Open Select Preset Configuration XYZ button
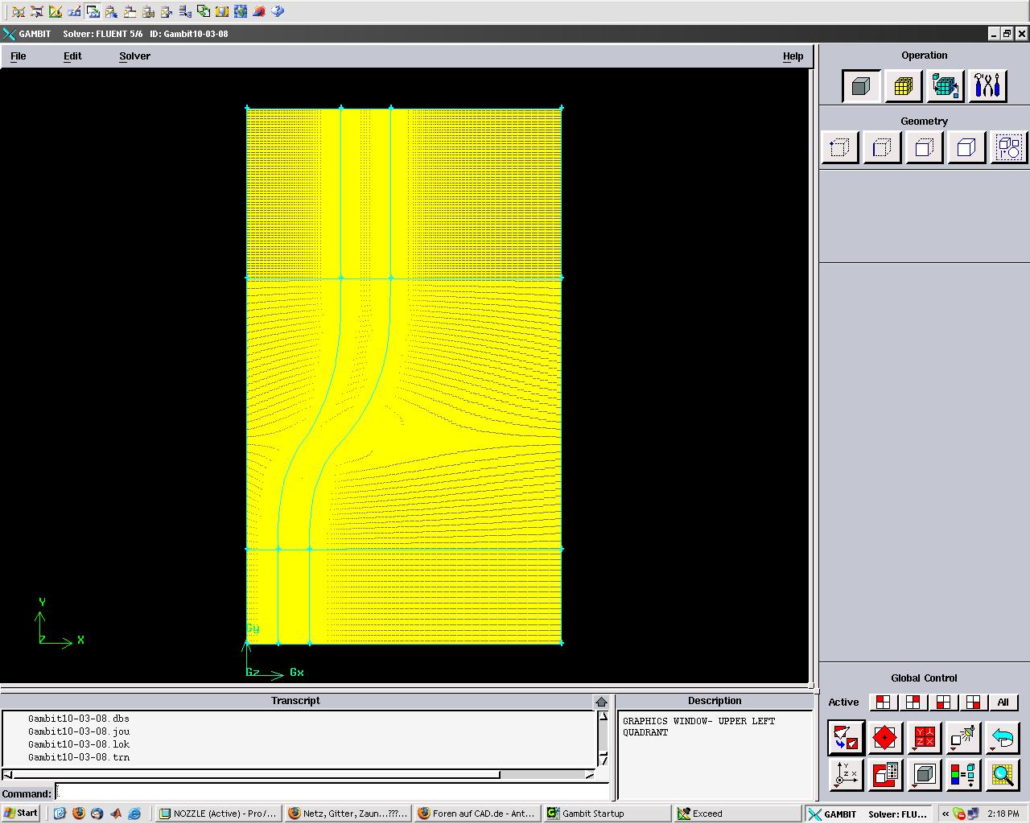 [925, 737]
